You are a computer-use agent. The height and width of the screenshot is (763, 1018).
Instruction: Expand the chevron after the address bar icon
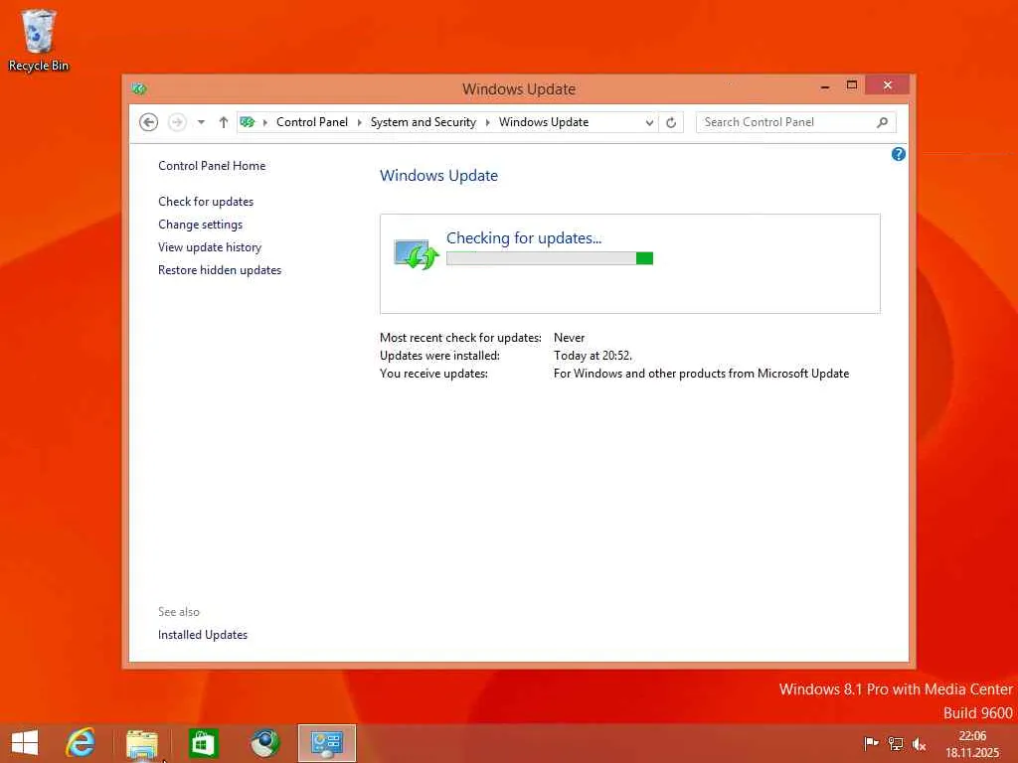coord(264,122)
